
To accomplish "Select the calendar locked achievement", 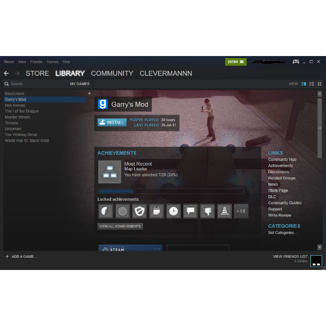I will tap(156, 211).
